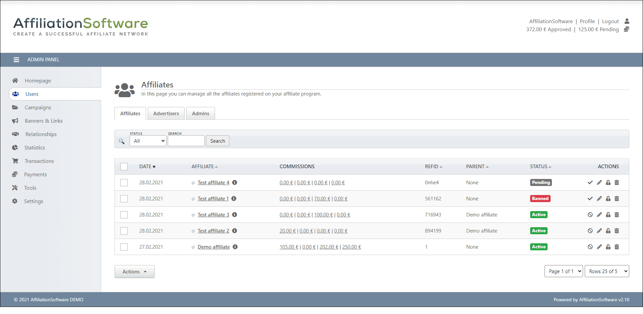Click info icon beside Demo affiliate name
Image resolution: width=643 pixels, height=314 pixels.
point(235,247)
